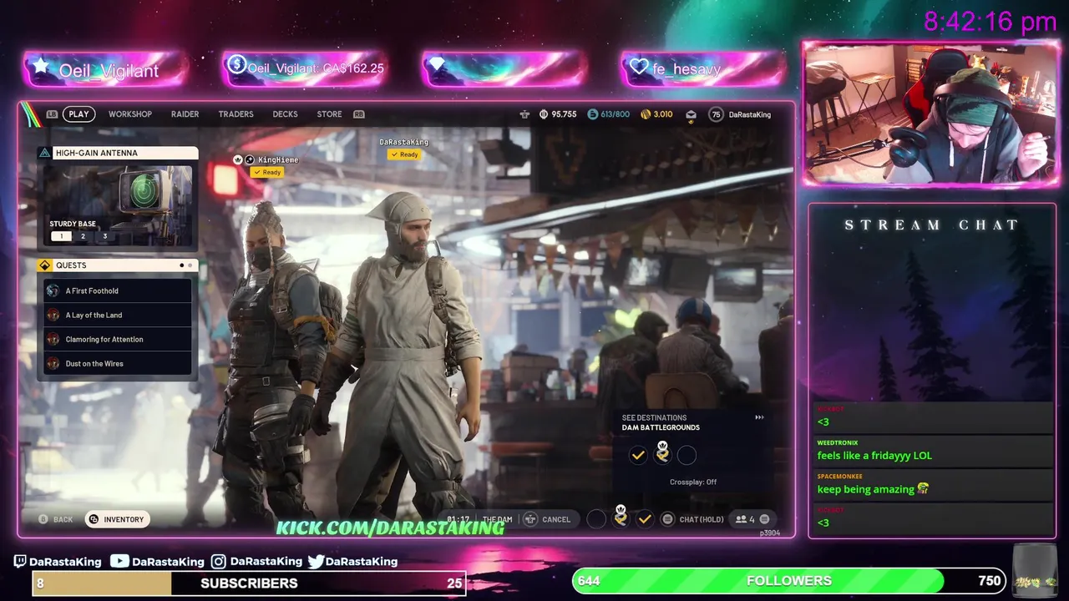1069x601 pixels.
Task: Open the menu icon right of party count
Action: [763, 519]
